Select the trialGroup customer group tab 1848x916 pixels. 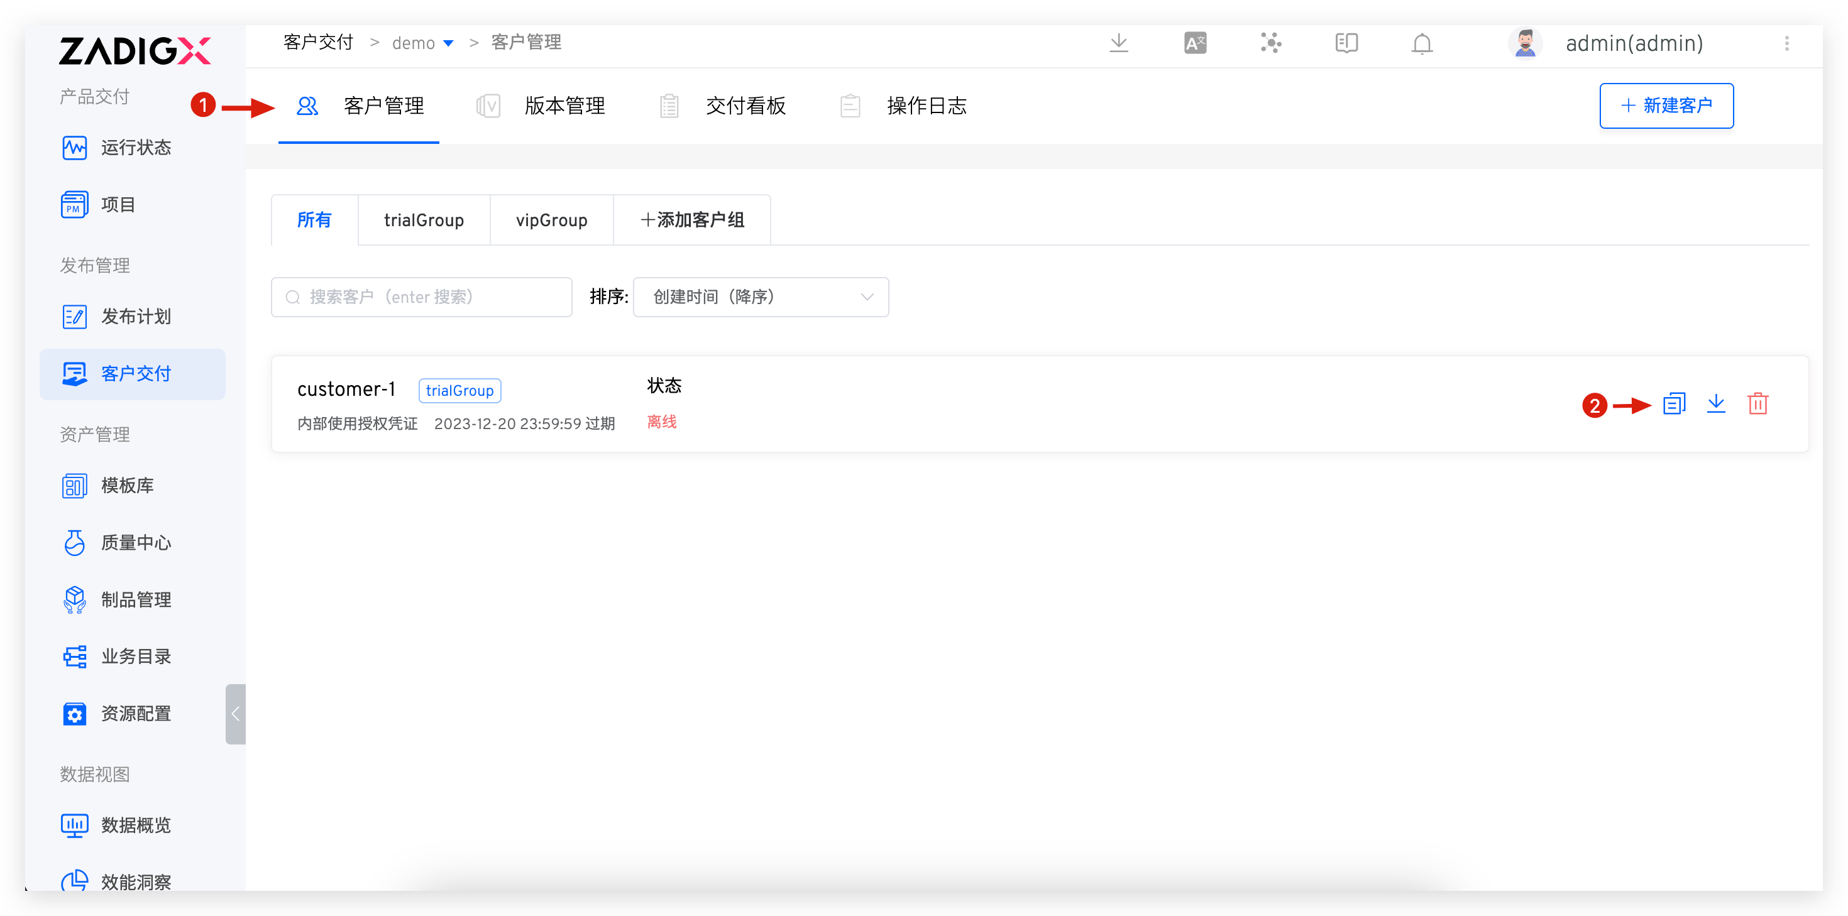pos(424,221)
